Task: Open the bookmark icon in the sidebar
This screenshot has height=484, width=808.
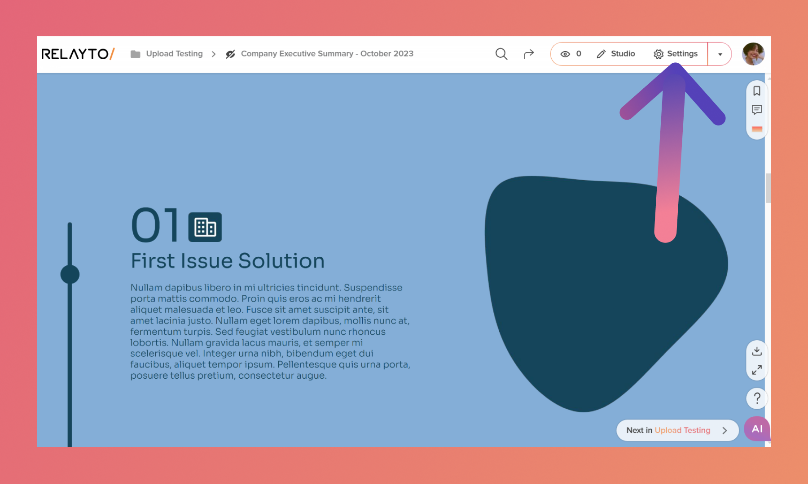Action: point(757,91)
